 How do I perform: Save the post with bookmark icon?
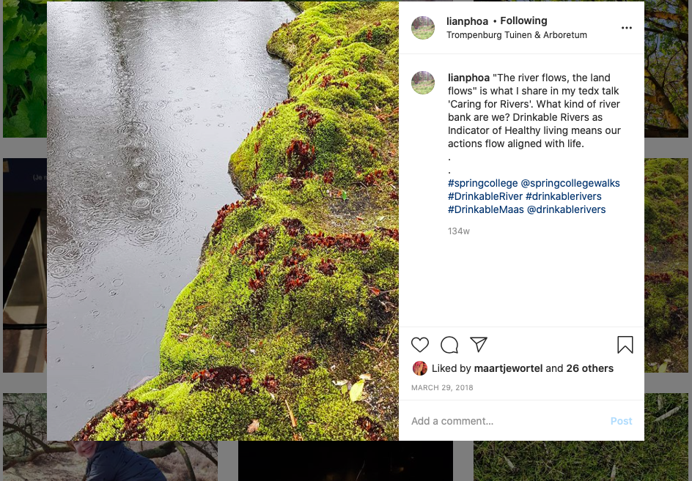625,345
